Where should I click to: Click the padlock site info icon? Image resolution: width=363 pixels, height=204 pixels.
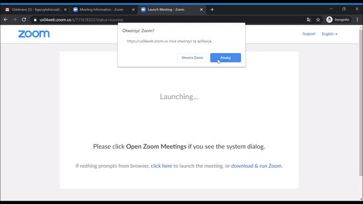click(x=35, y=20)
